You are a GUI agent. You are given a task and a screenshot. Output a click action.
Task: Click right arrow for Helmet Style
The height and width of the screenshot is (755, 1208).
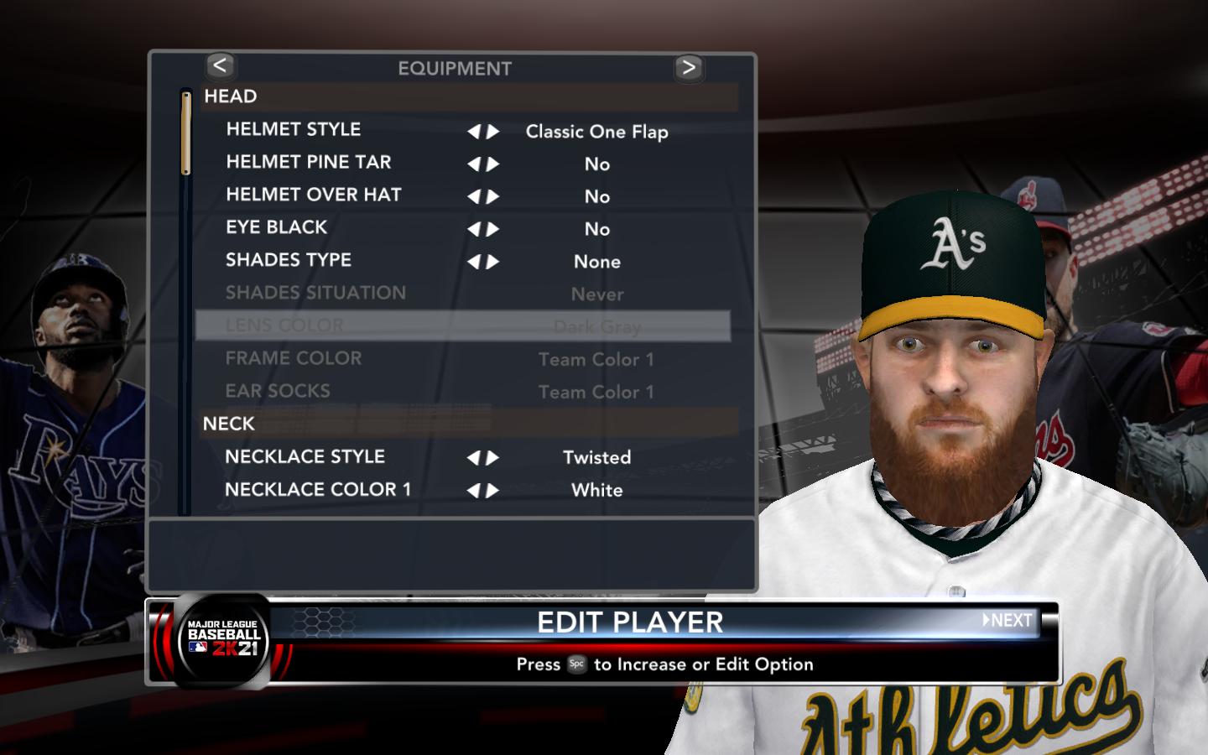(493, 132)
